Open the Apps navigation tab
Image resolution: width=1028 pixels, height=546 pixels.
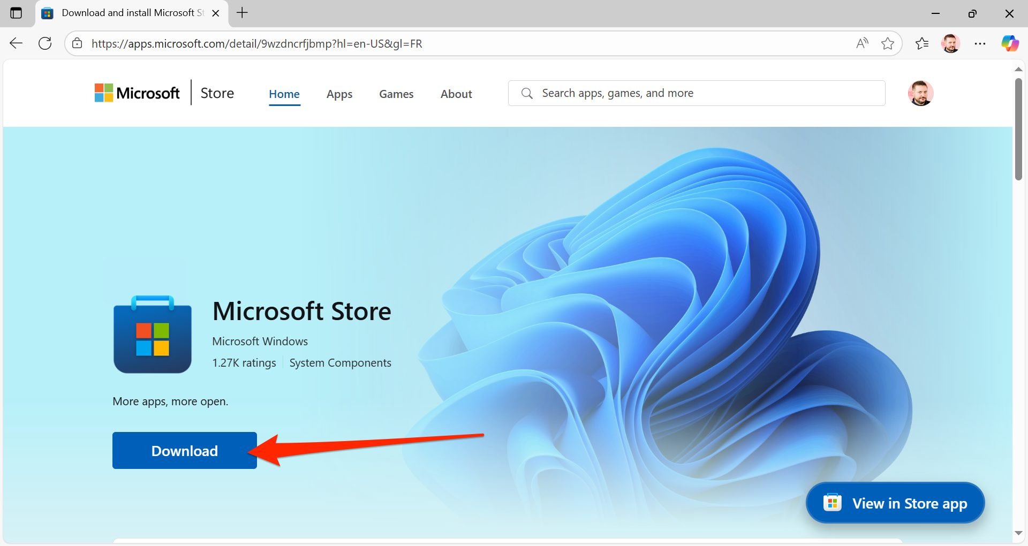339,94
